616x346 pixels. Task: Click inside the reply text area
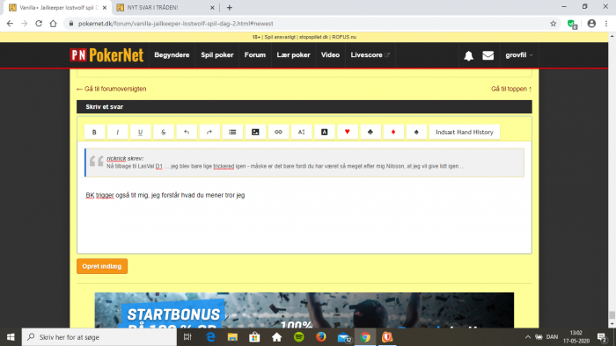[304, 220]
